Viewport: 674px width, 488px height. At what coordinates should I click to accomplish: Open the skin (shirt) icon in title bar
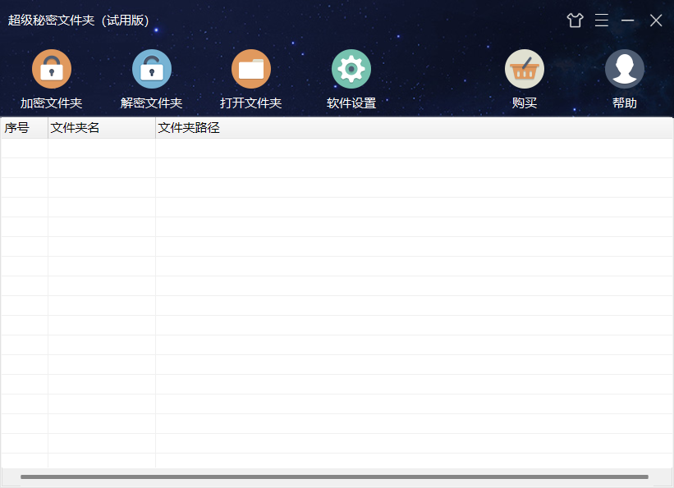pyautogui.click(x=575, y=21)
